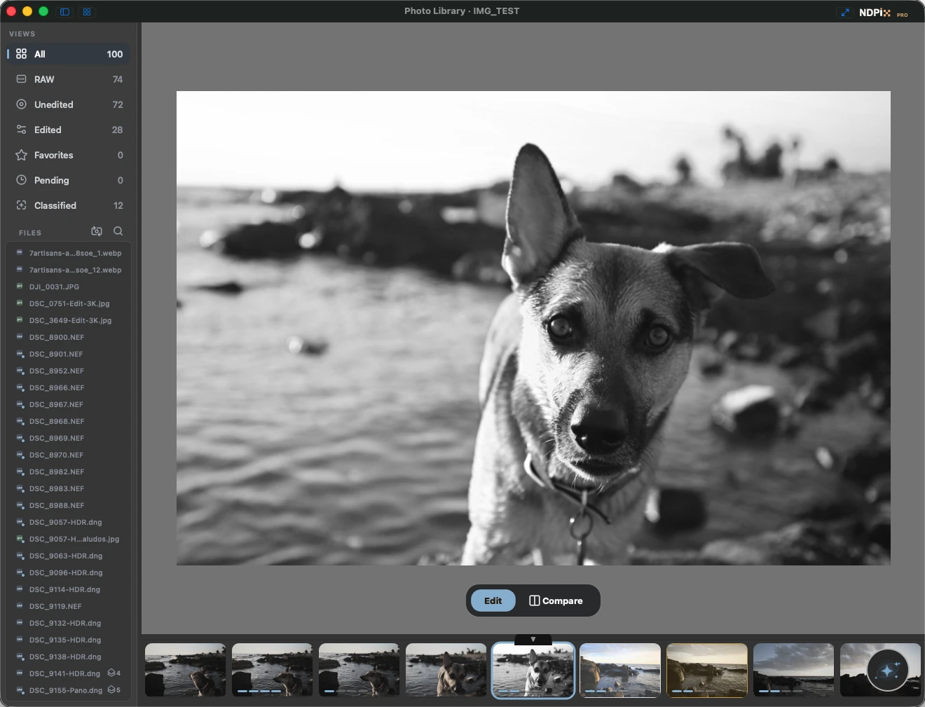Select the currently highlighted dog thumbnail in filmstrip

click(533, 671)
